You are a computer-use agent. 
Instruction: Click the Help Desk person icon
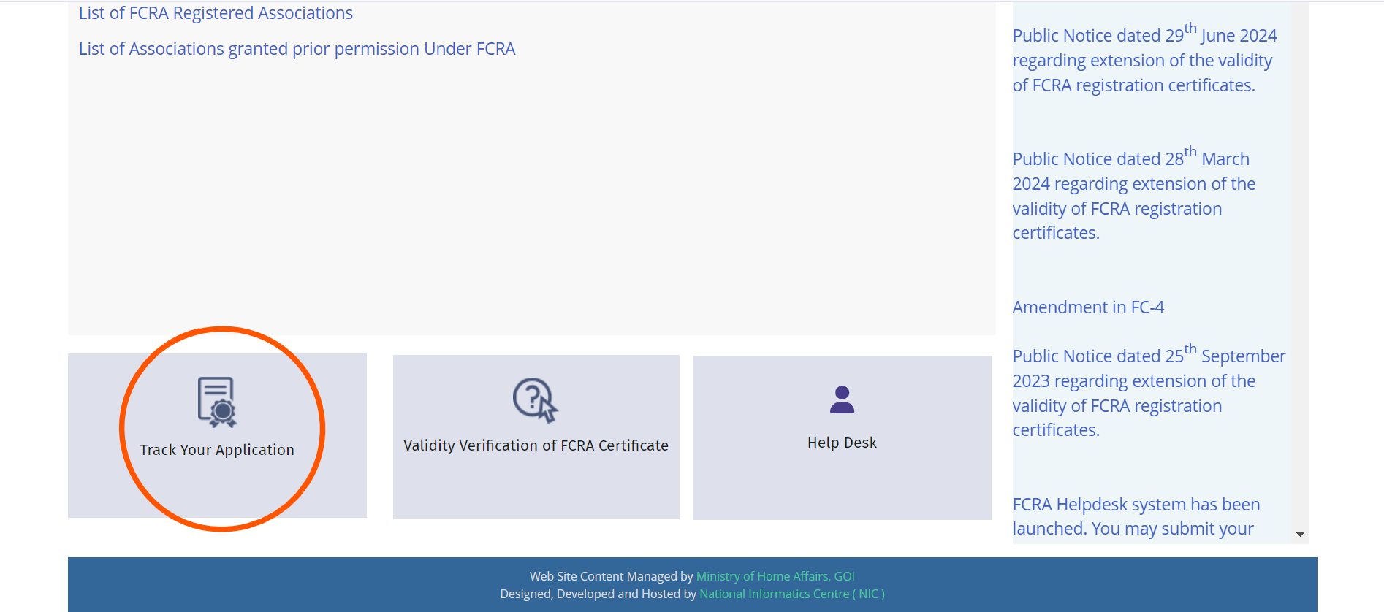[x=842, y=399]
